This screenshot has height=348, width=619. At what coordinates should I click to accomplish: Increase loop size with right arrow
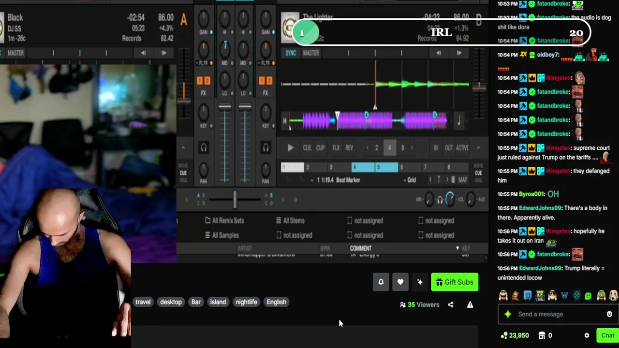click(x=412, y=148)
